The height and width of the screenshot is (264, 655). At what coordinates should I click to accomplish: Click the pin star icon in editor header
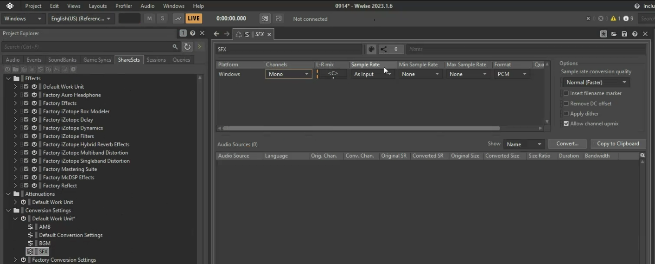tap(604, 34)
